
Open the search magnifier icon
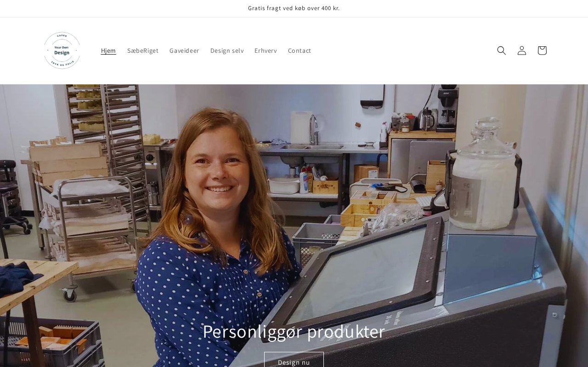[x=502, y=50]
